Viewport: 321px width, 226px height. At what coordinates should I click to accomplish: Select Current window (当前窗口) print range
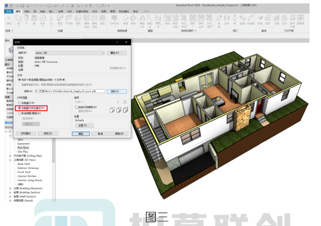[x=20, y=103]
